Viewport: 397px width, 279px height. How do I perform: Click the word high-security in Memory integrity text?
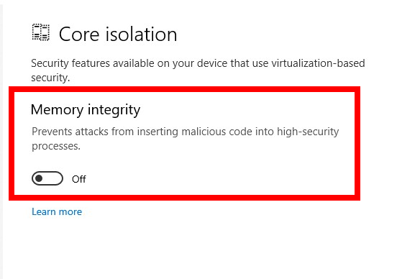coord(308,132)
